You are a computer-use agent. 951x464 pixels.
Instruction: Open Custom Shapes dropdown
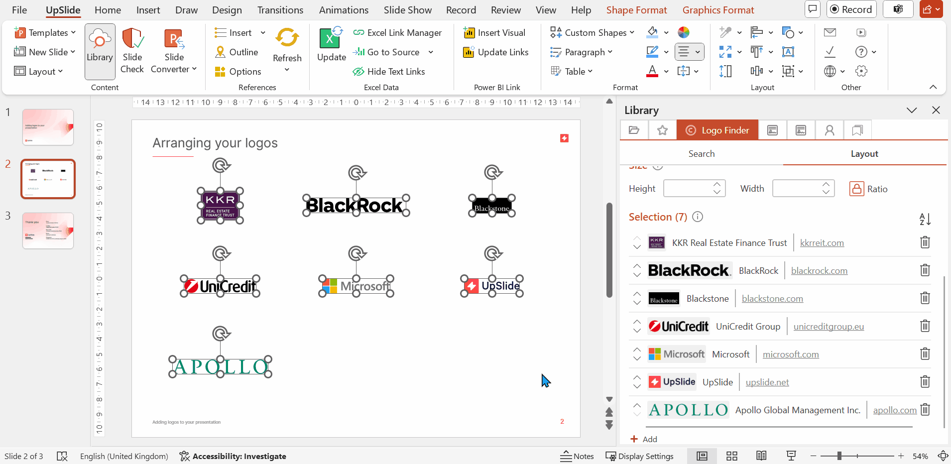pos(593,33)
